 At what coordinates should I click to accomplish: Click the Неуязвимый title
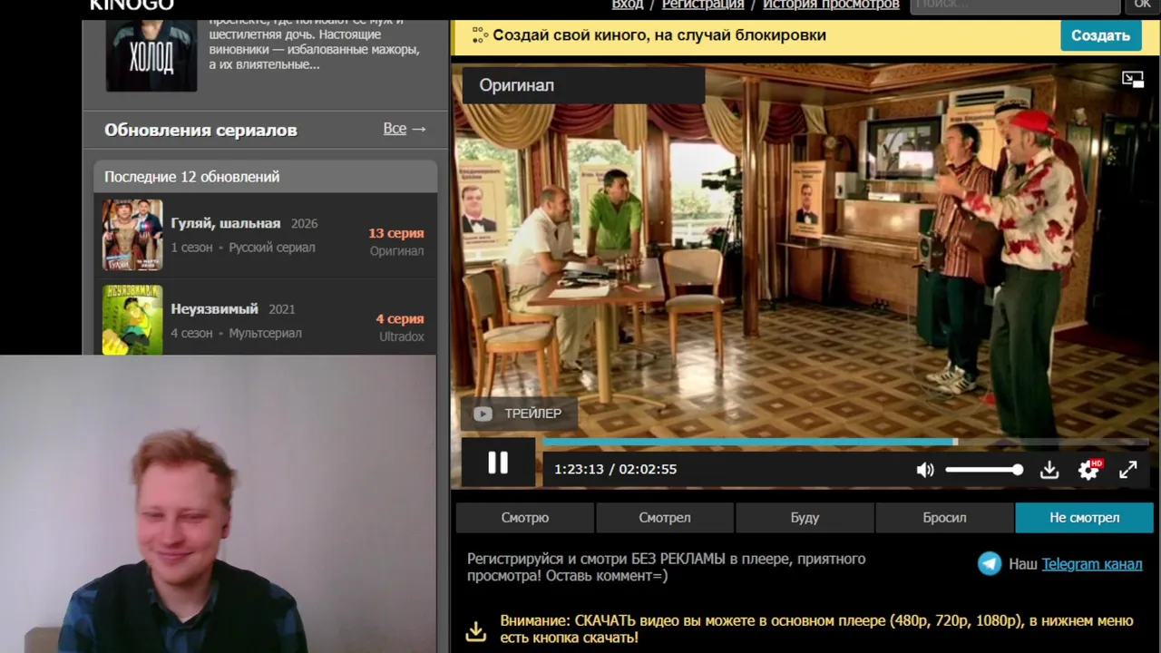pyautogui.click(x=214, y=309)
